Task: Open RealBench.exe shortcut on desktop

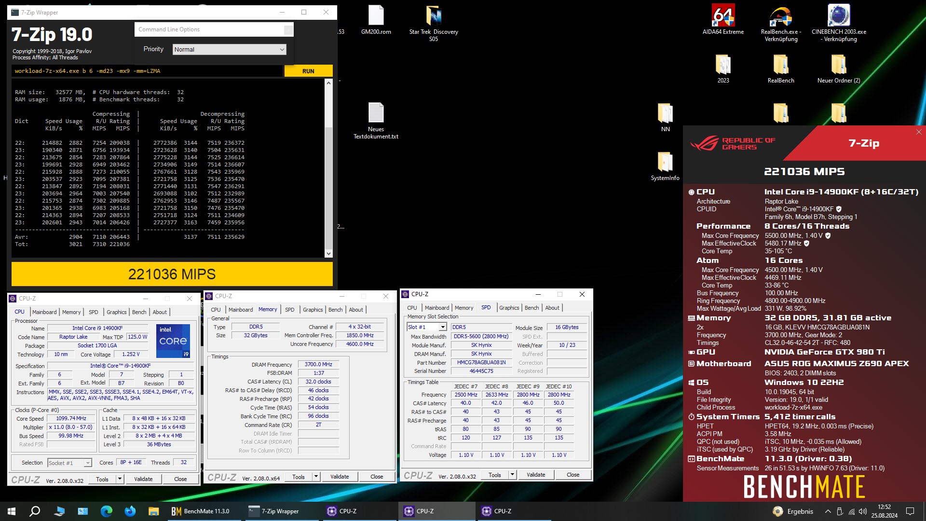Action: (x=781, y=23)
